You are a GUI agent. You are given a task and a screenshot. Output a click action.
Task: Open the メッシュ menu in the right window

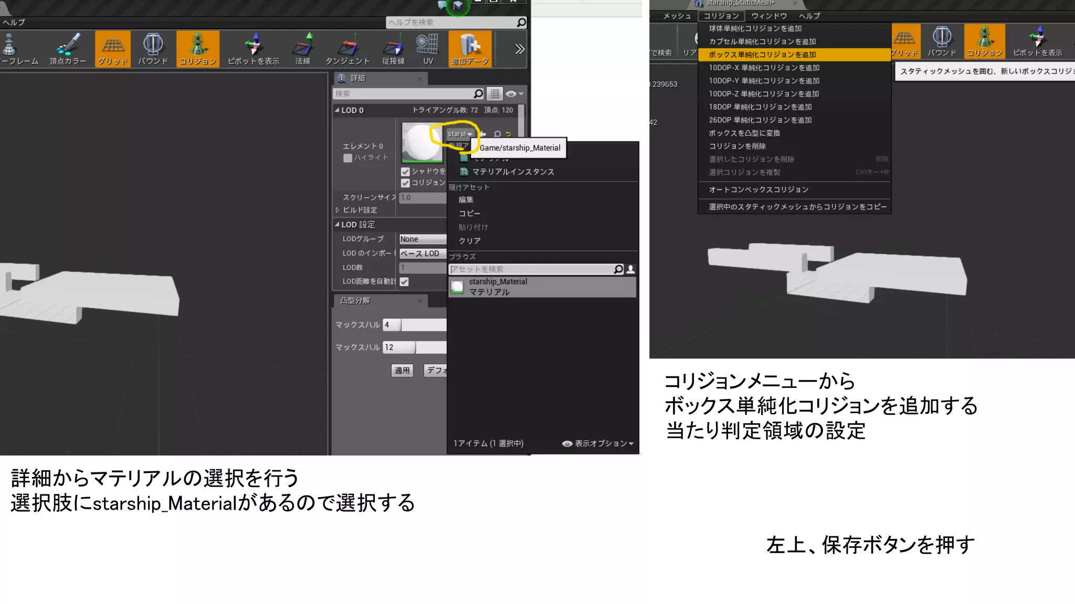click(677, 16)
